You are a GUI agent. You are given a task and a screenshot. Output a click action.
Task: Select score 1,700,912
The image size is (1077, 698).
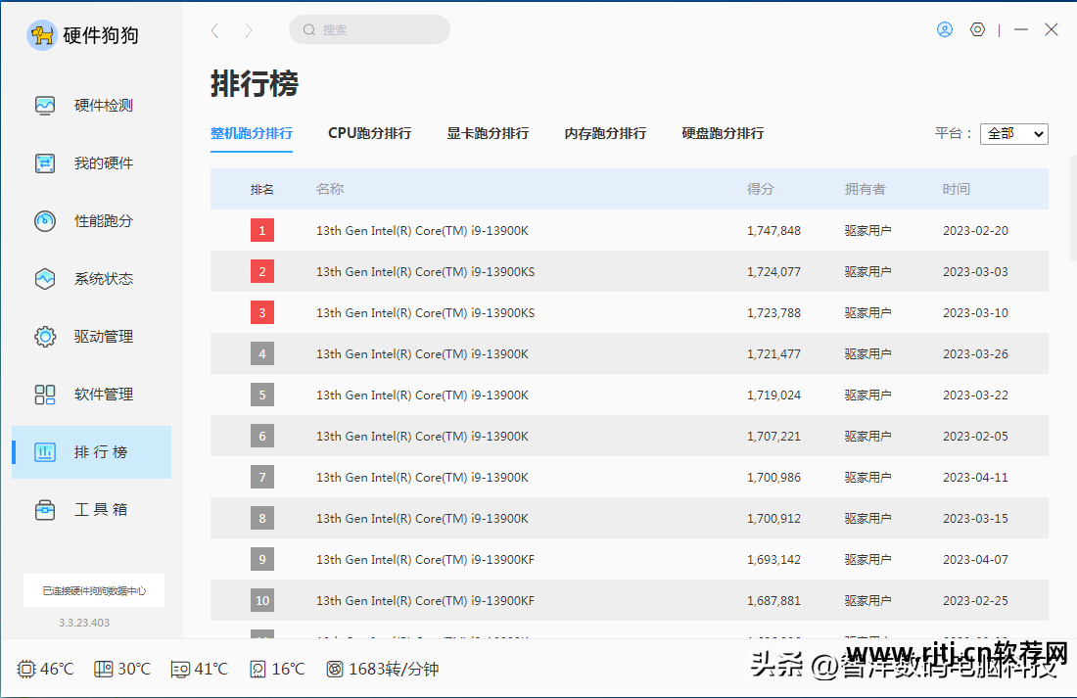(x=774, y=518)
